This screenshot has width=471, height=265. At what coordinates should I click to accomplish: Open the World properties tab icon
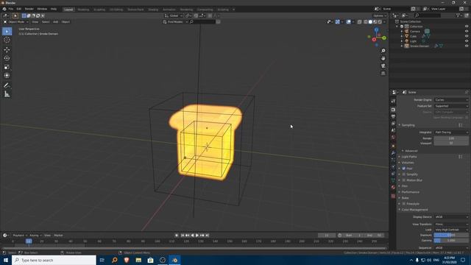click(393, 138)
